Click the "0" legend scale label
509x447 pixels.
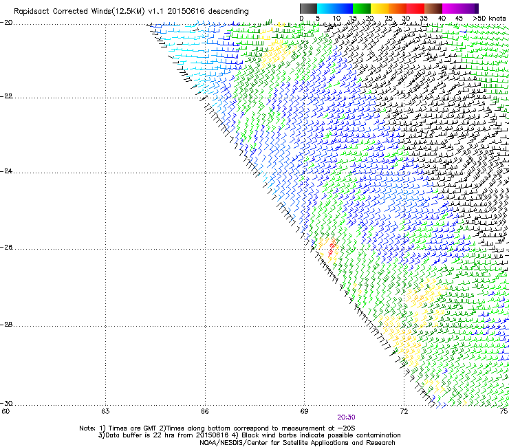coord(301,19)
